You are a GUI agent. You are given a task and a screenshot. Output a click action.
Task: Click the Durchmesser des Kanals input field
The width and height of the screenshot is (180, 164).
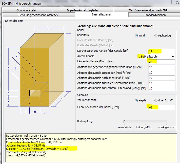tap(161, 51)
